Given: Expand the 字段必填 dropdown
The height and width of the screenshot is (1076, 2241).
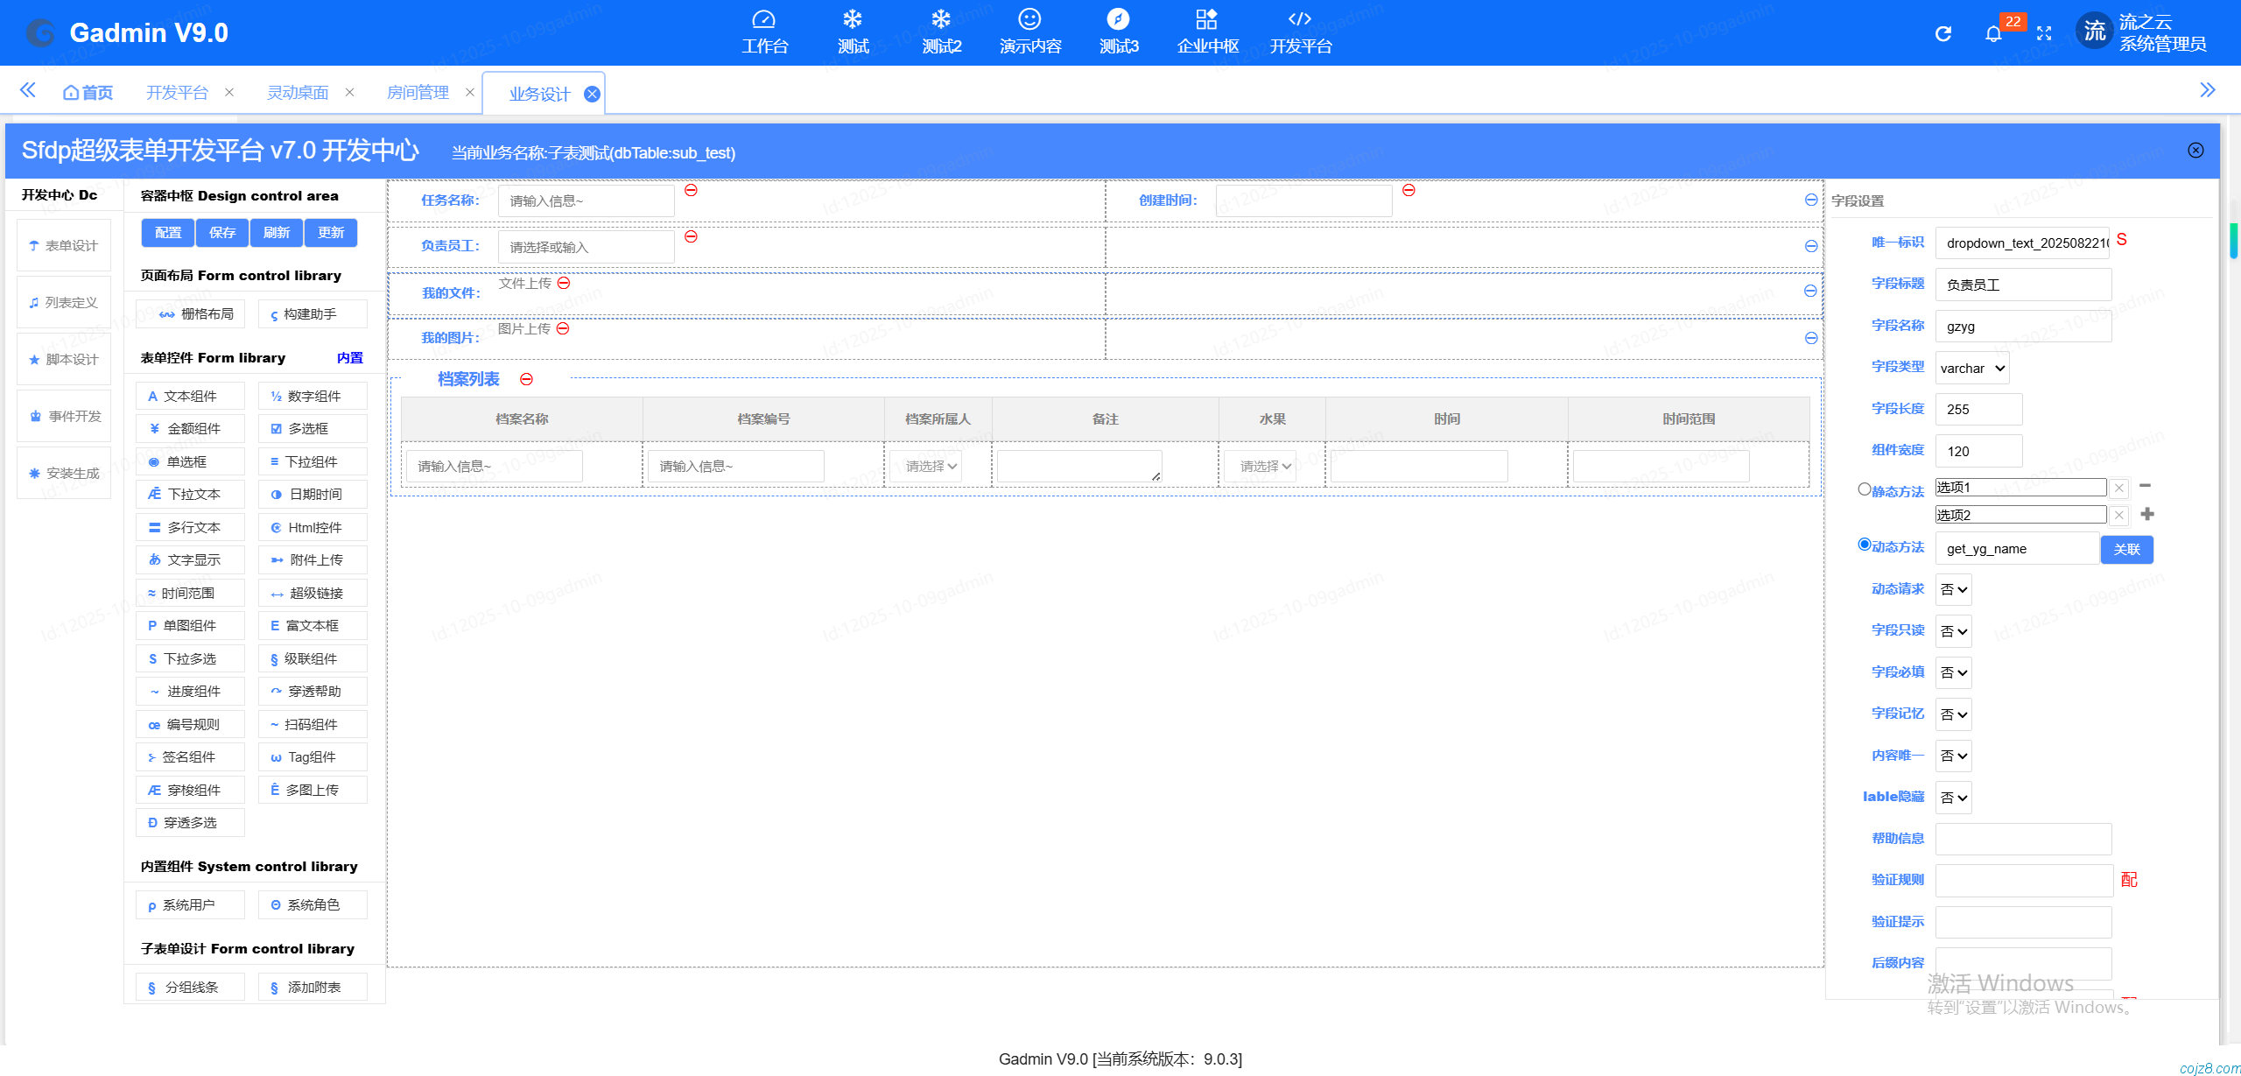Looking at the screenshot, I should [1953, 672].
